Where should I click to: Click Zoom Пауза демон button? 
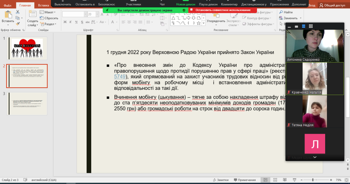(208, 4)
